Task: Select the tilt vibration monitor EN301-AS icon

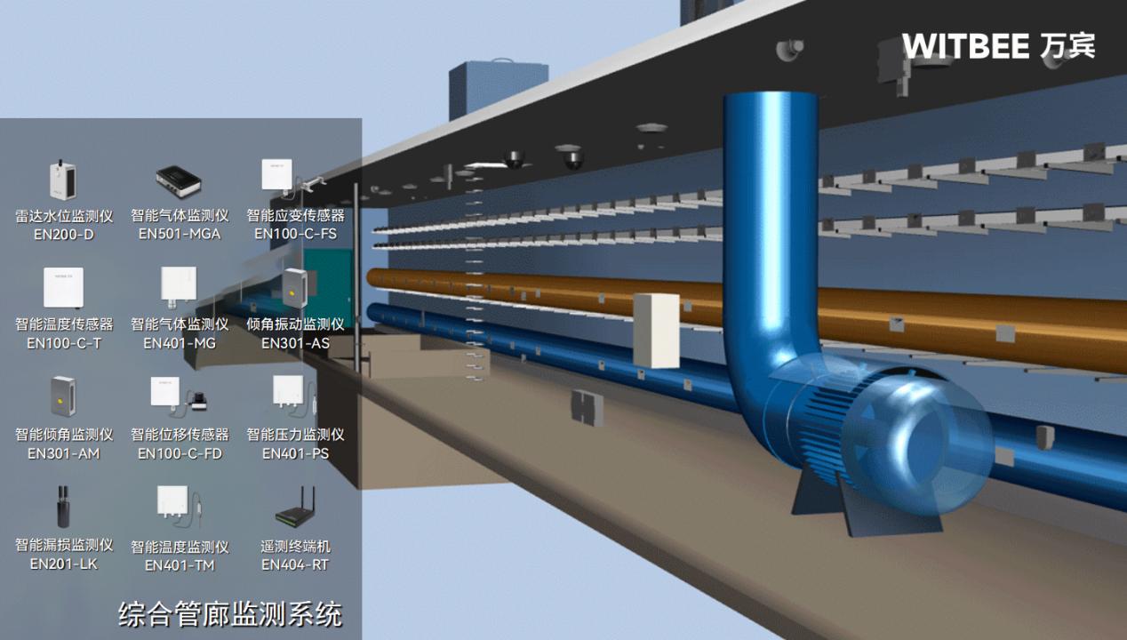Action: click(295, 288)
